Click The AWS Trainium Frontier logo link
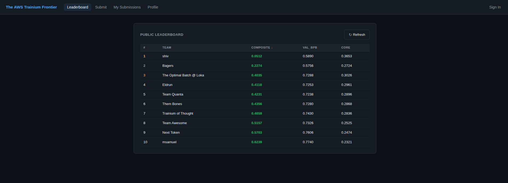The height and width of the screenshot is (183, 508). 31,7
